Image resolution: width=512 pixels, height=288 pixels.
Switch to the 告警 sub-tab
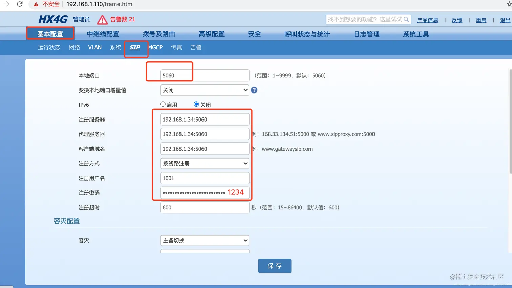point(196,47)
